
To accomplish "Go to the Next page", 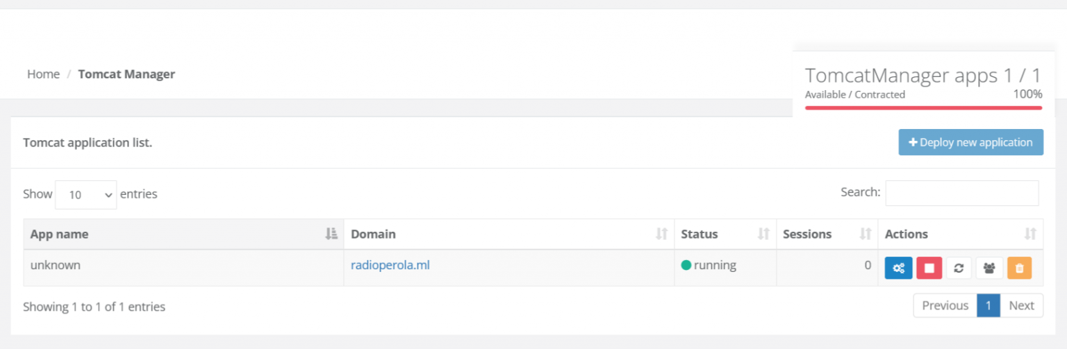I will point(1021,305).
